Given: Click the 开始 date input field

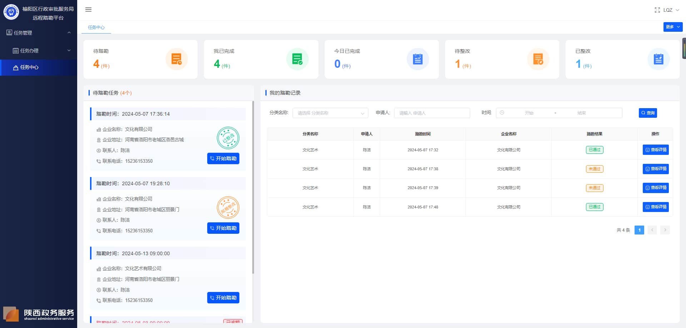Looking at the screenshot, I should tap(529, 113).
